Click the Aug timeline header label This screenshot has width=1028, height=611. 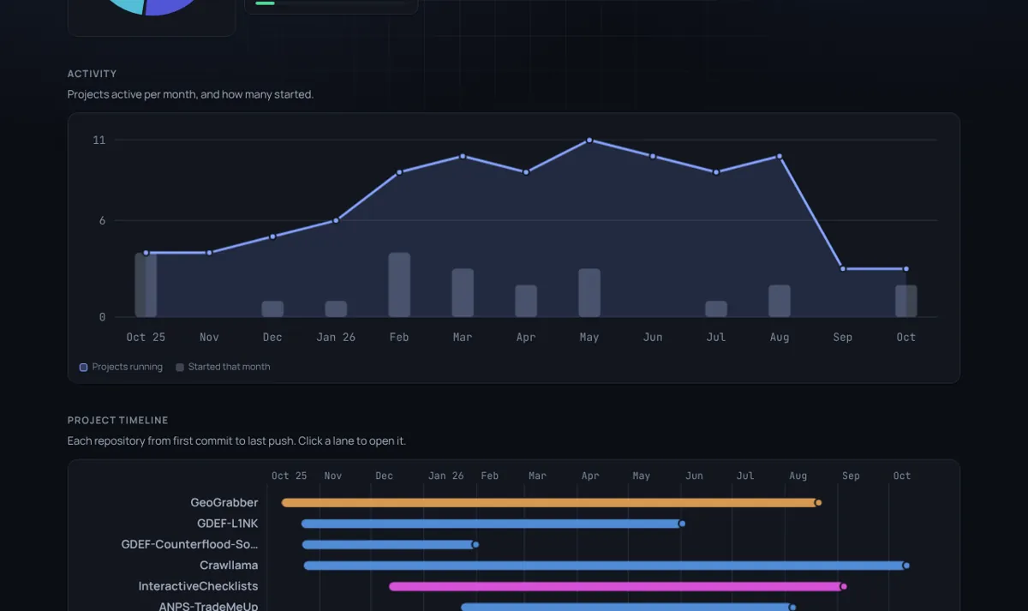[798, 476]
